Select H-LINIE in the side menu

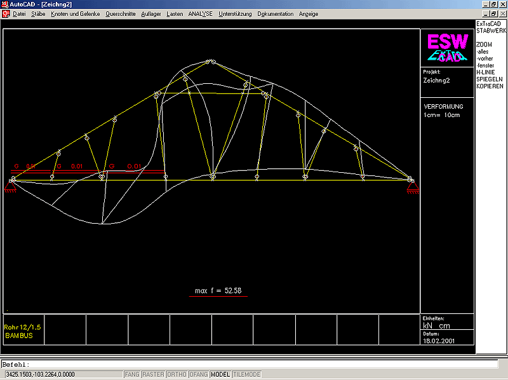(486, 72)
